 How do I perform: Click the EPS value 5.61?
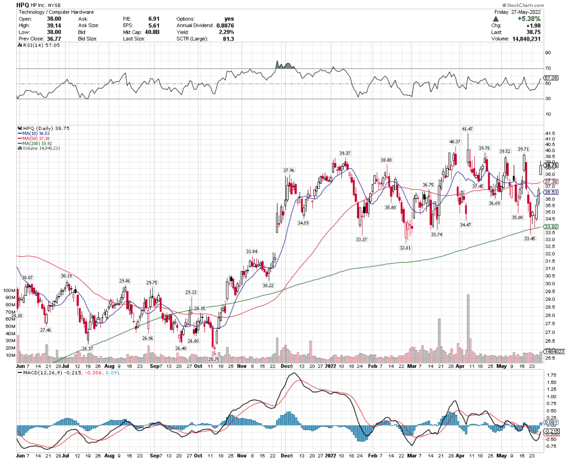[x=154, y=25]
